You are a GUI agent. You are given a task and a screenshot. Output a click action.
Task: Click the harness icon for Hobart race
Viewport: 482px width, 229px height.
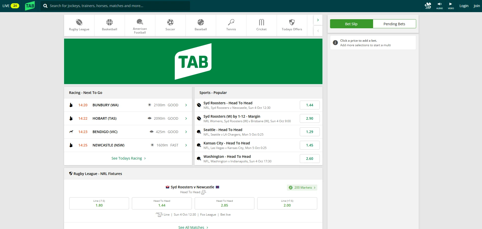pos(71,118)
